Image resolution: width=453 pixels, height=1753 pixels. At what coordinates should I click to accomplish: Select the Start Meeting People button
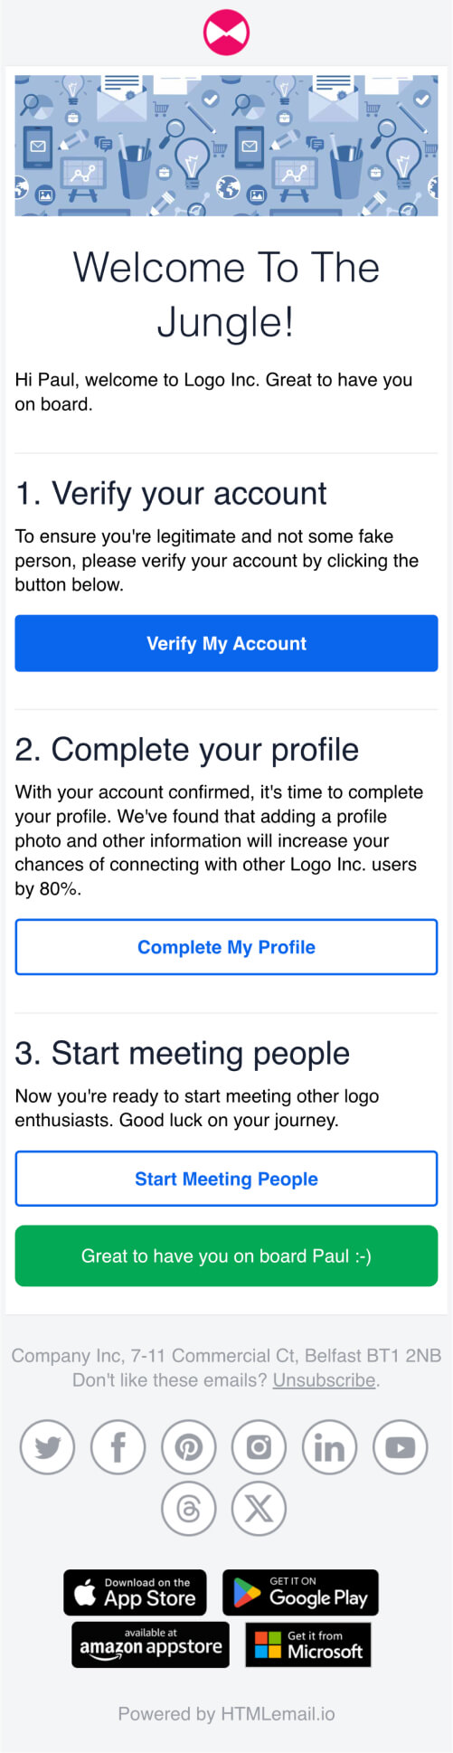pos(226,1179)
